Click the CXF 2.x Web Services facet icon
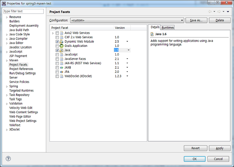 pos(61,37)
